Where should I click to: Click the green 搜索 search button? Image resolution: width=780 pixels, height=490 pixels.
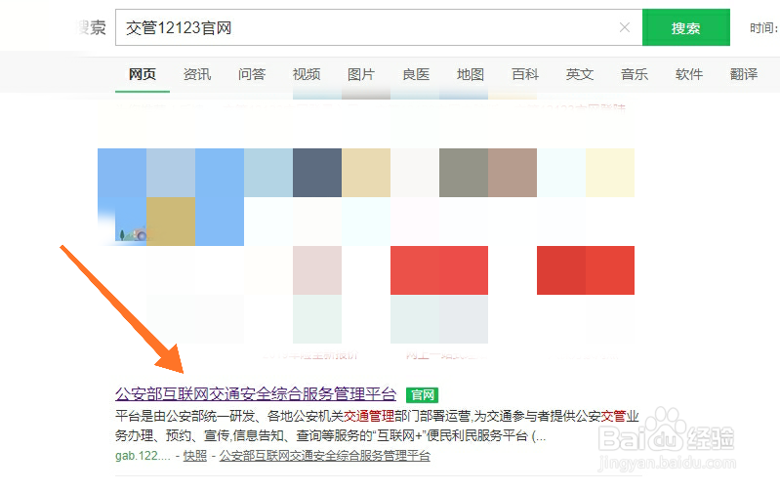click(686, 27)
